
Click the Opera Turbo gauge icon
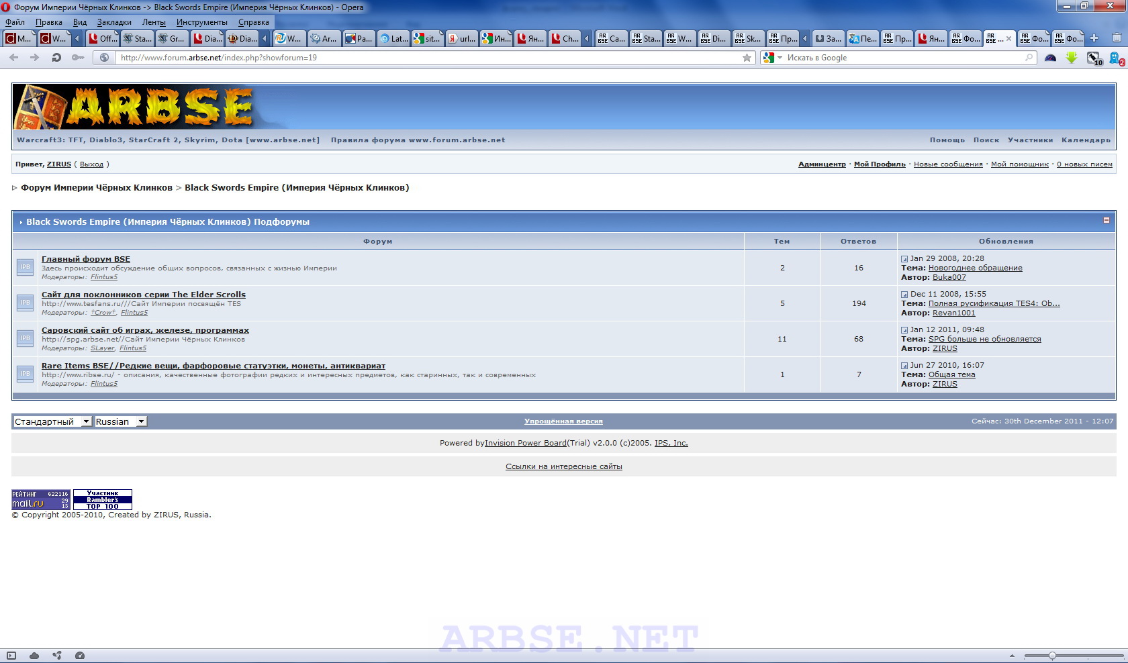point(80,656)
